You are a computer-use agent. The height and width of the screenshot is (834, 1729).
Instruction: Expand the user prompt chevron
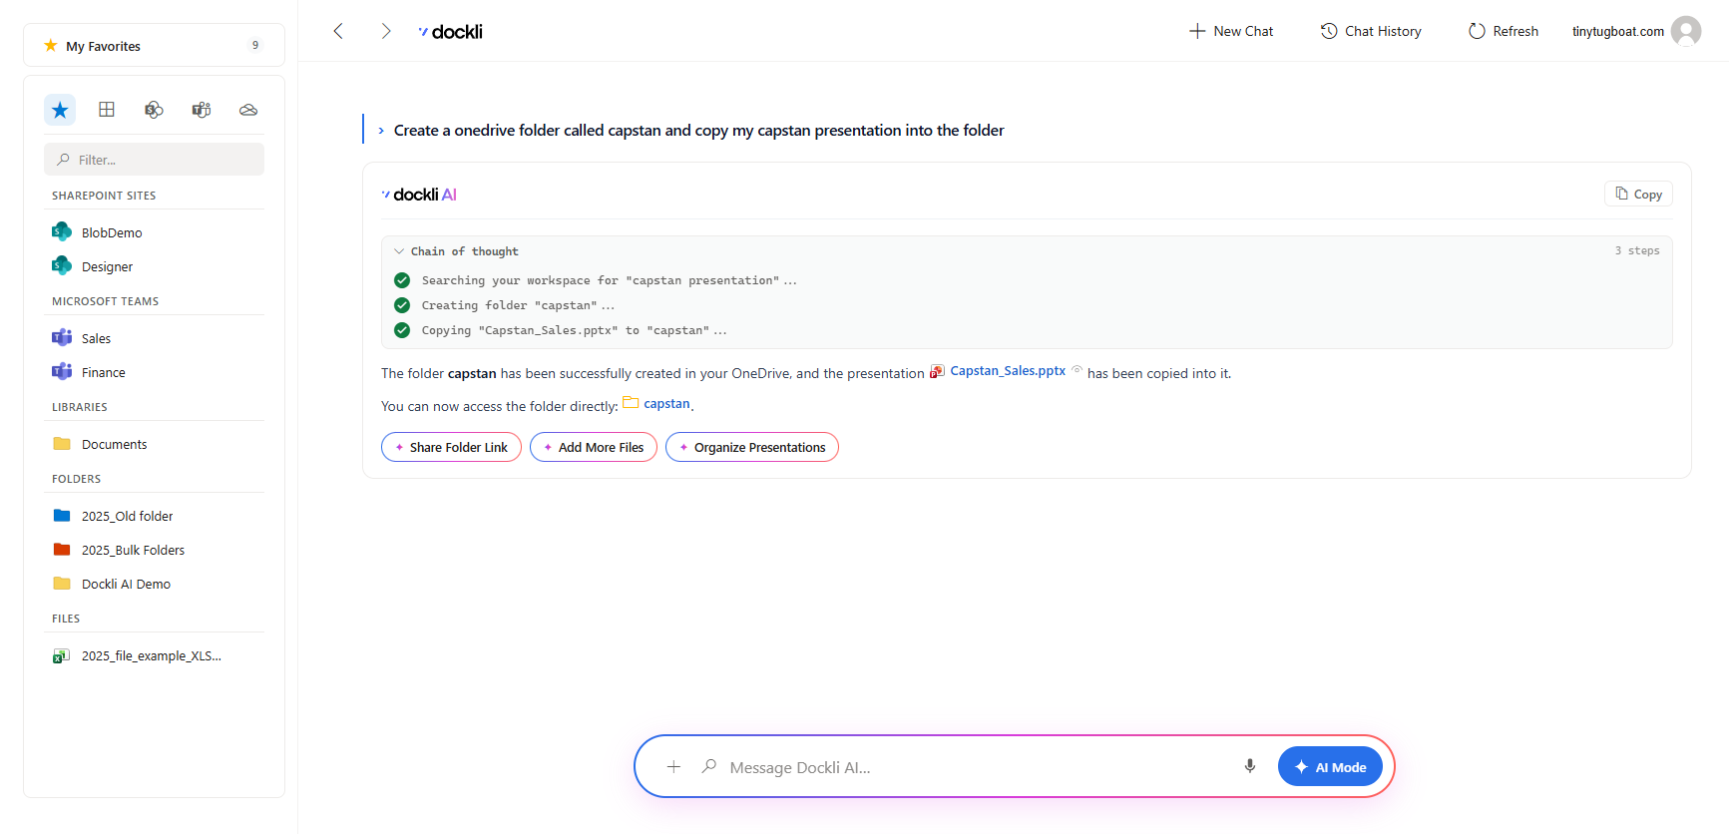click(x=381, y=131)
